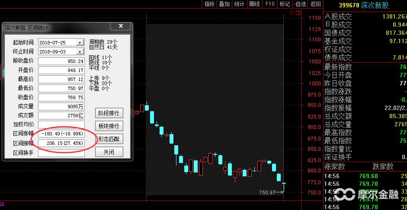407x210 pixels.
Task: Click the 1000 price axis label
Action: [x=315, y=84]
